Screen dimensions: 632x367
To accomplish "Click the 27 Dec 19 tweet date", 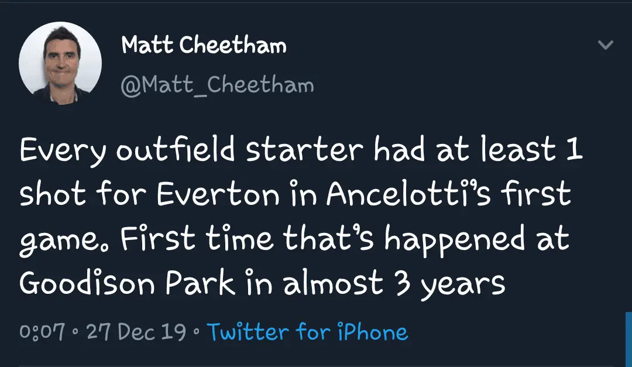I will (136, 332).
